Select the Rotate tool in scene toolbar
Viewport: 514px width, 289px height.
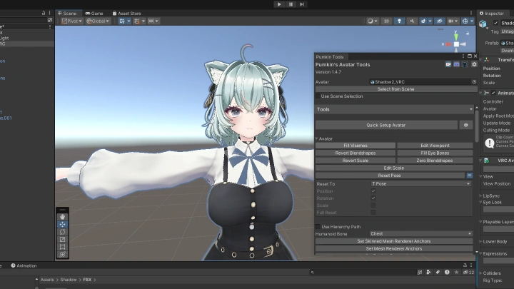(63, 232)
